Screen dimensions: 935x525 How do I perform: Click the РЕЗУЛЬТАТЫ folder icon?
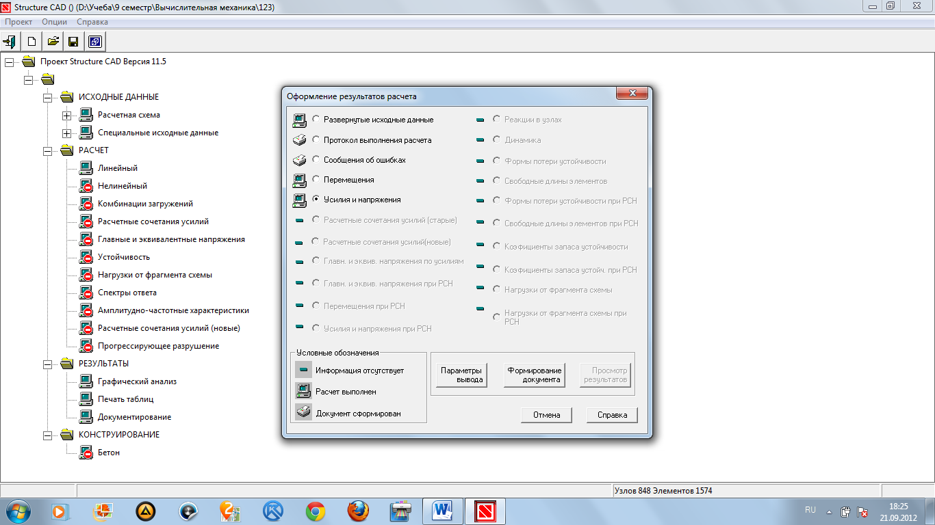(x=66, y=364)
